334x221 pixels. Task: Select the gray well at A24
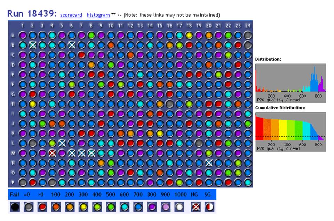click(248, 36)
